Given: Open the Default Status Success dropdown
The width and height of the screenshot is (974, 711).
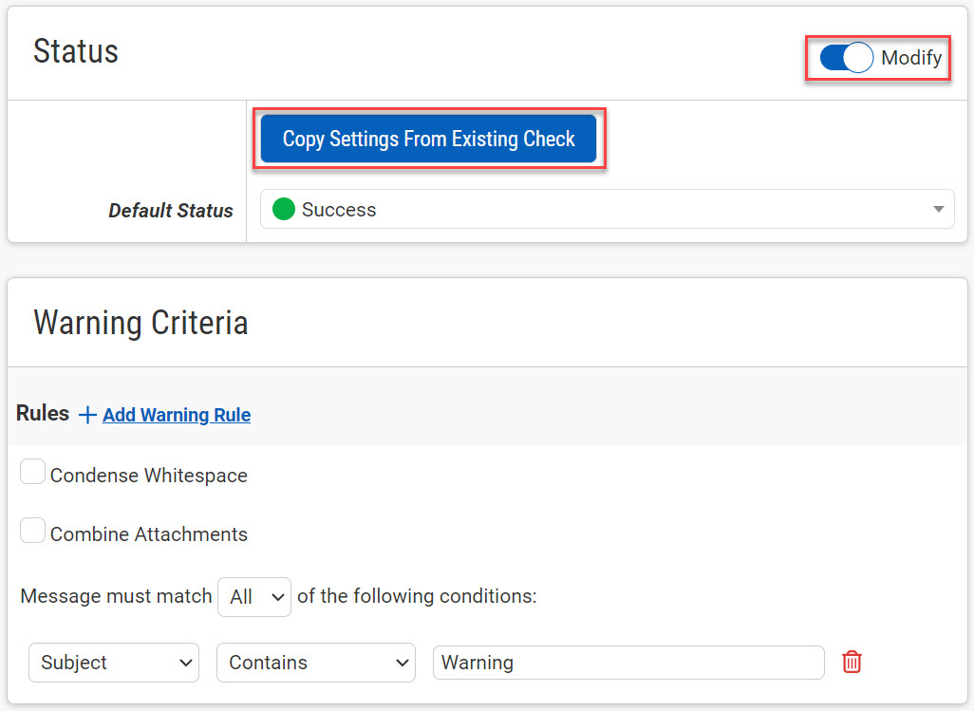Looking at the screenshot, I should (606, 210).
